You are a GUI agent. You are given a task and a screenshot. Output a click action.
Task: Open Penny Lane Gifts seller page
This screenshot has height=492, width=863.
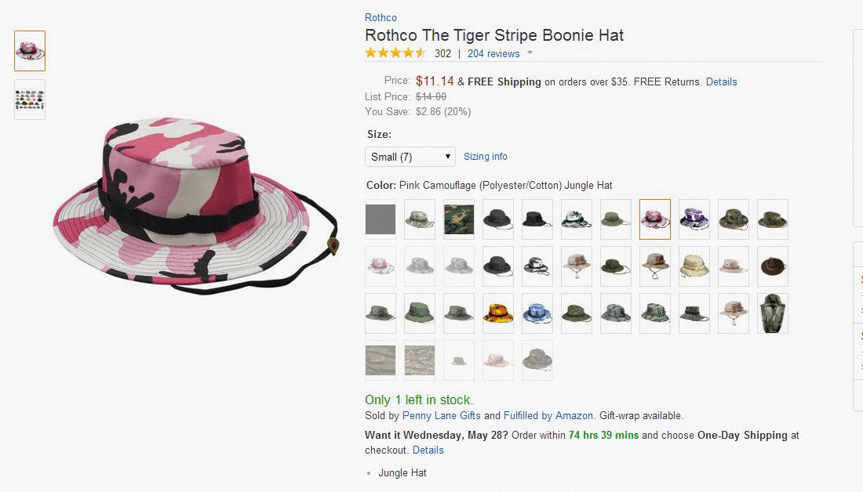(x=442, y=415)
